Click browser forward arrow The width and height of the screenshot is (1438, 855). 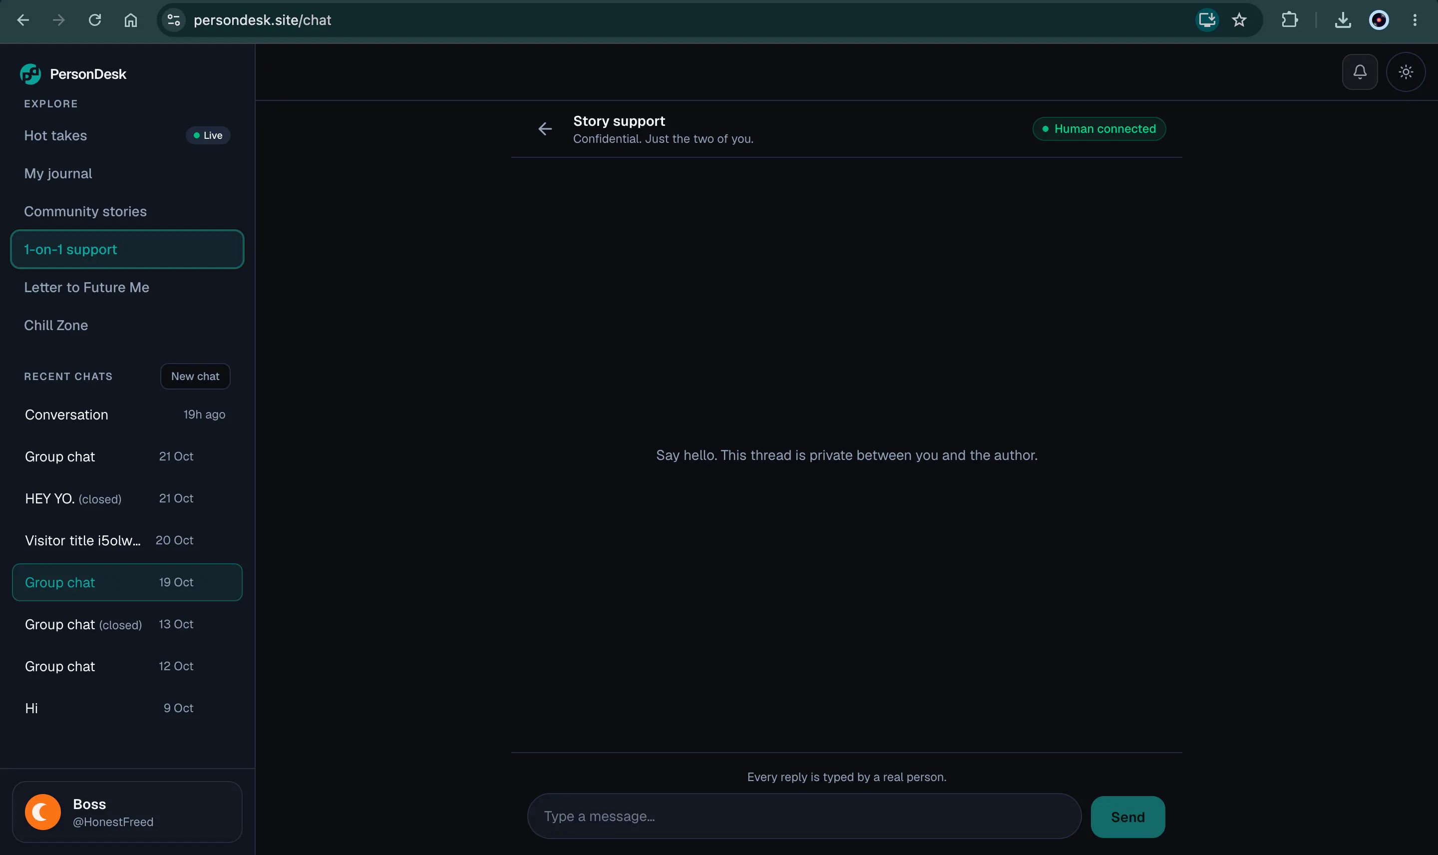pyautogui.click(x=59, y=20)
